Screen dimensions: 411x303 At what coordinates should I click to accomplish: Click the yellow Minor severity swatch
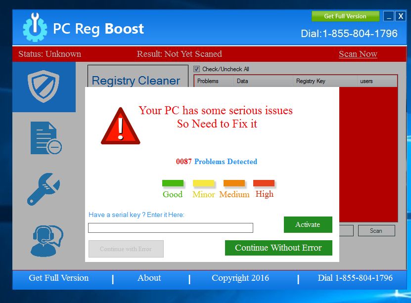203,183
